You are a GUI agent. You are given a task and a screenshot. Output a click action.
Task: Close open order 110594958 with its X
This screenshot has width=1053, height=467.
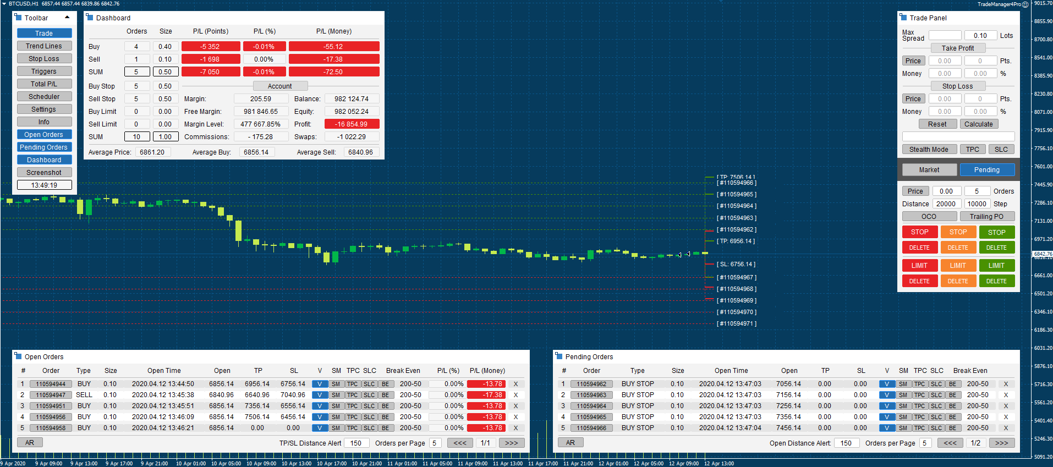515,428
